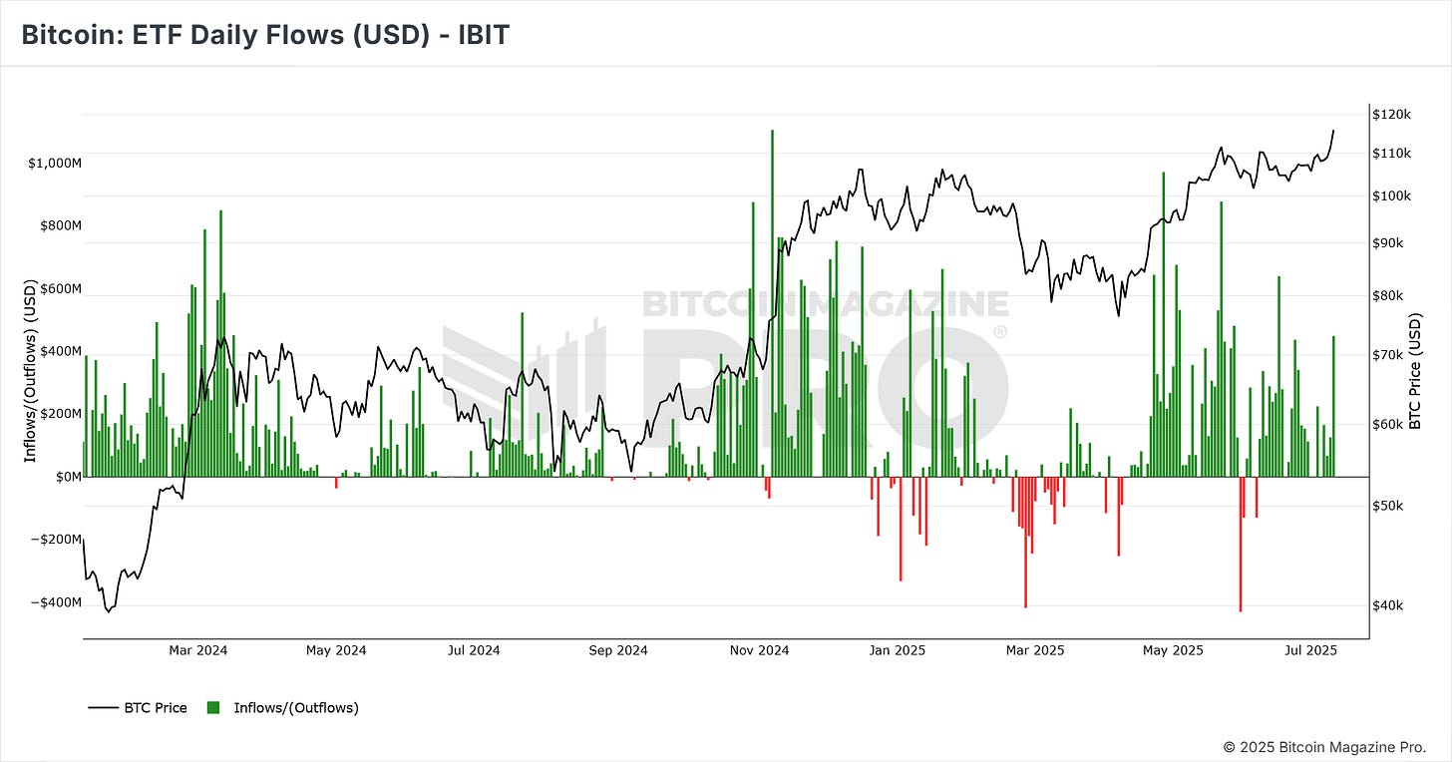Toggle the Inflows/(Outflows) legend entry
The image size is (1452, 762).
click(282, 708)
